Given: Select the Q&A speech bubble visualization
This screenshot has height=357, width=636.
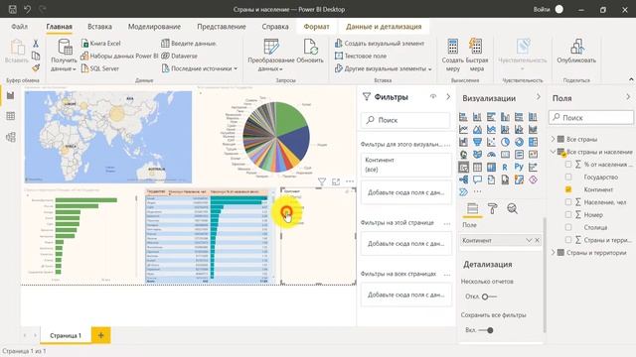Looking at the screenshot, I should [x=477, y=179].
